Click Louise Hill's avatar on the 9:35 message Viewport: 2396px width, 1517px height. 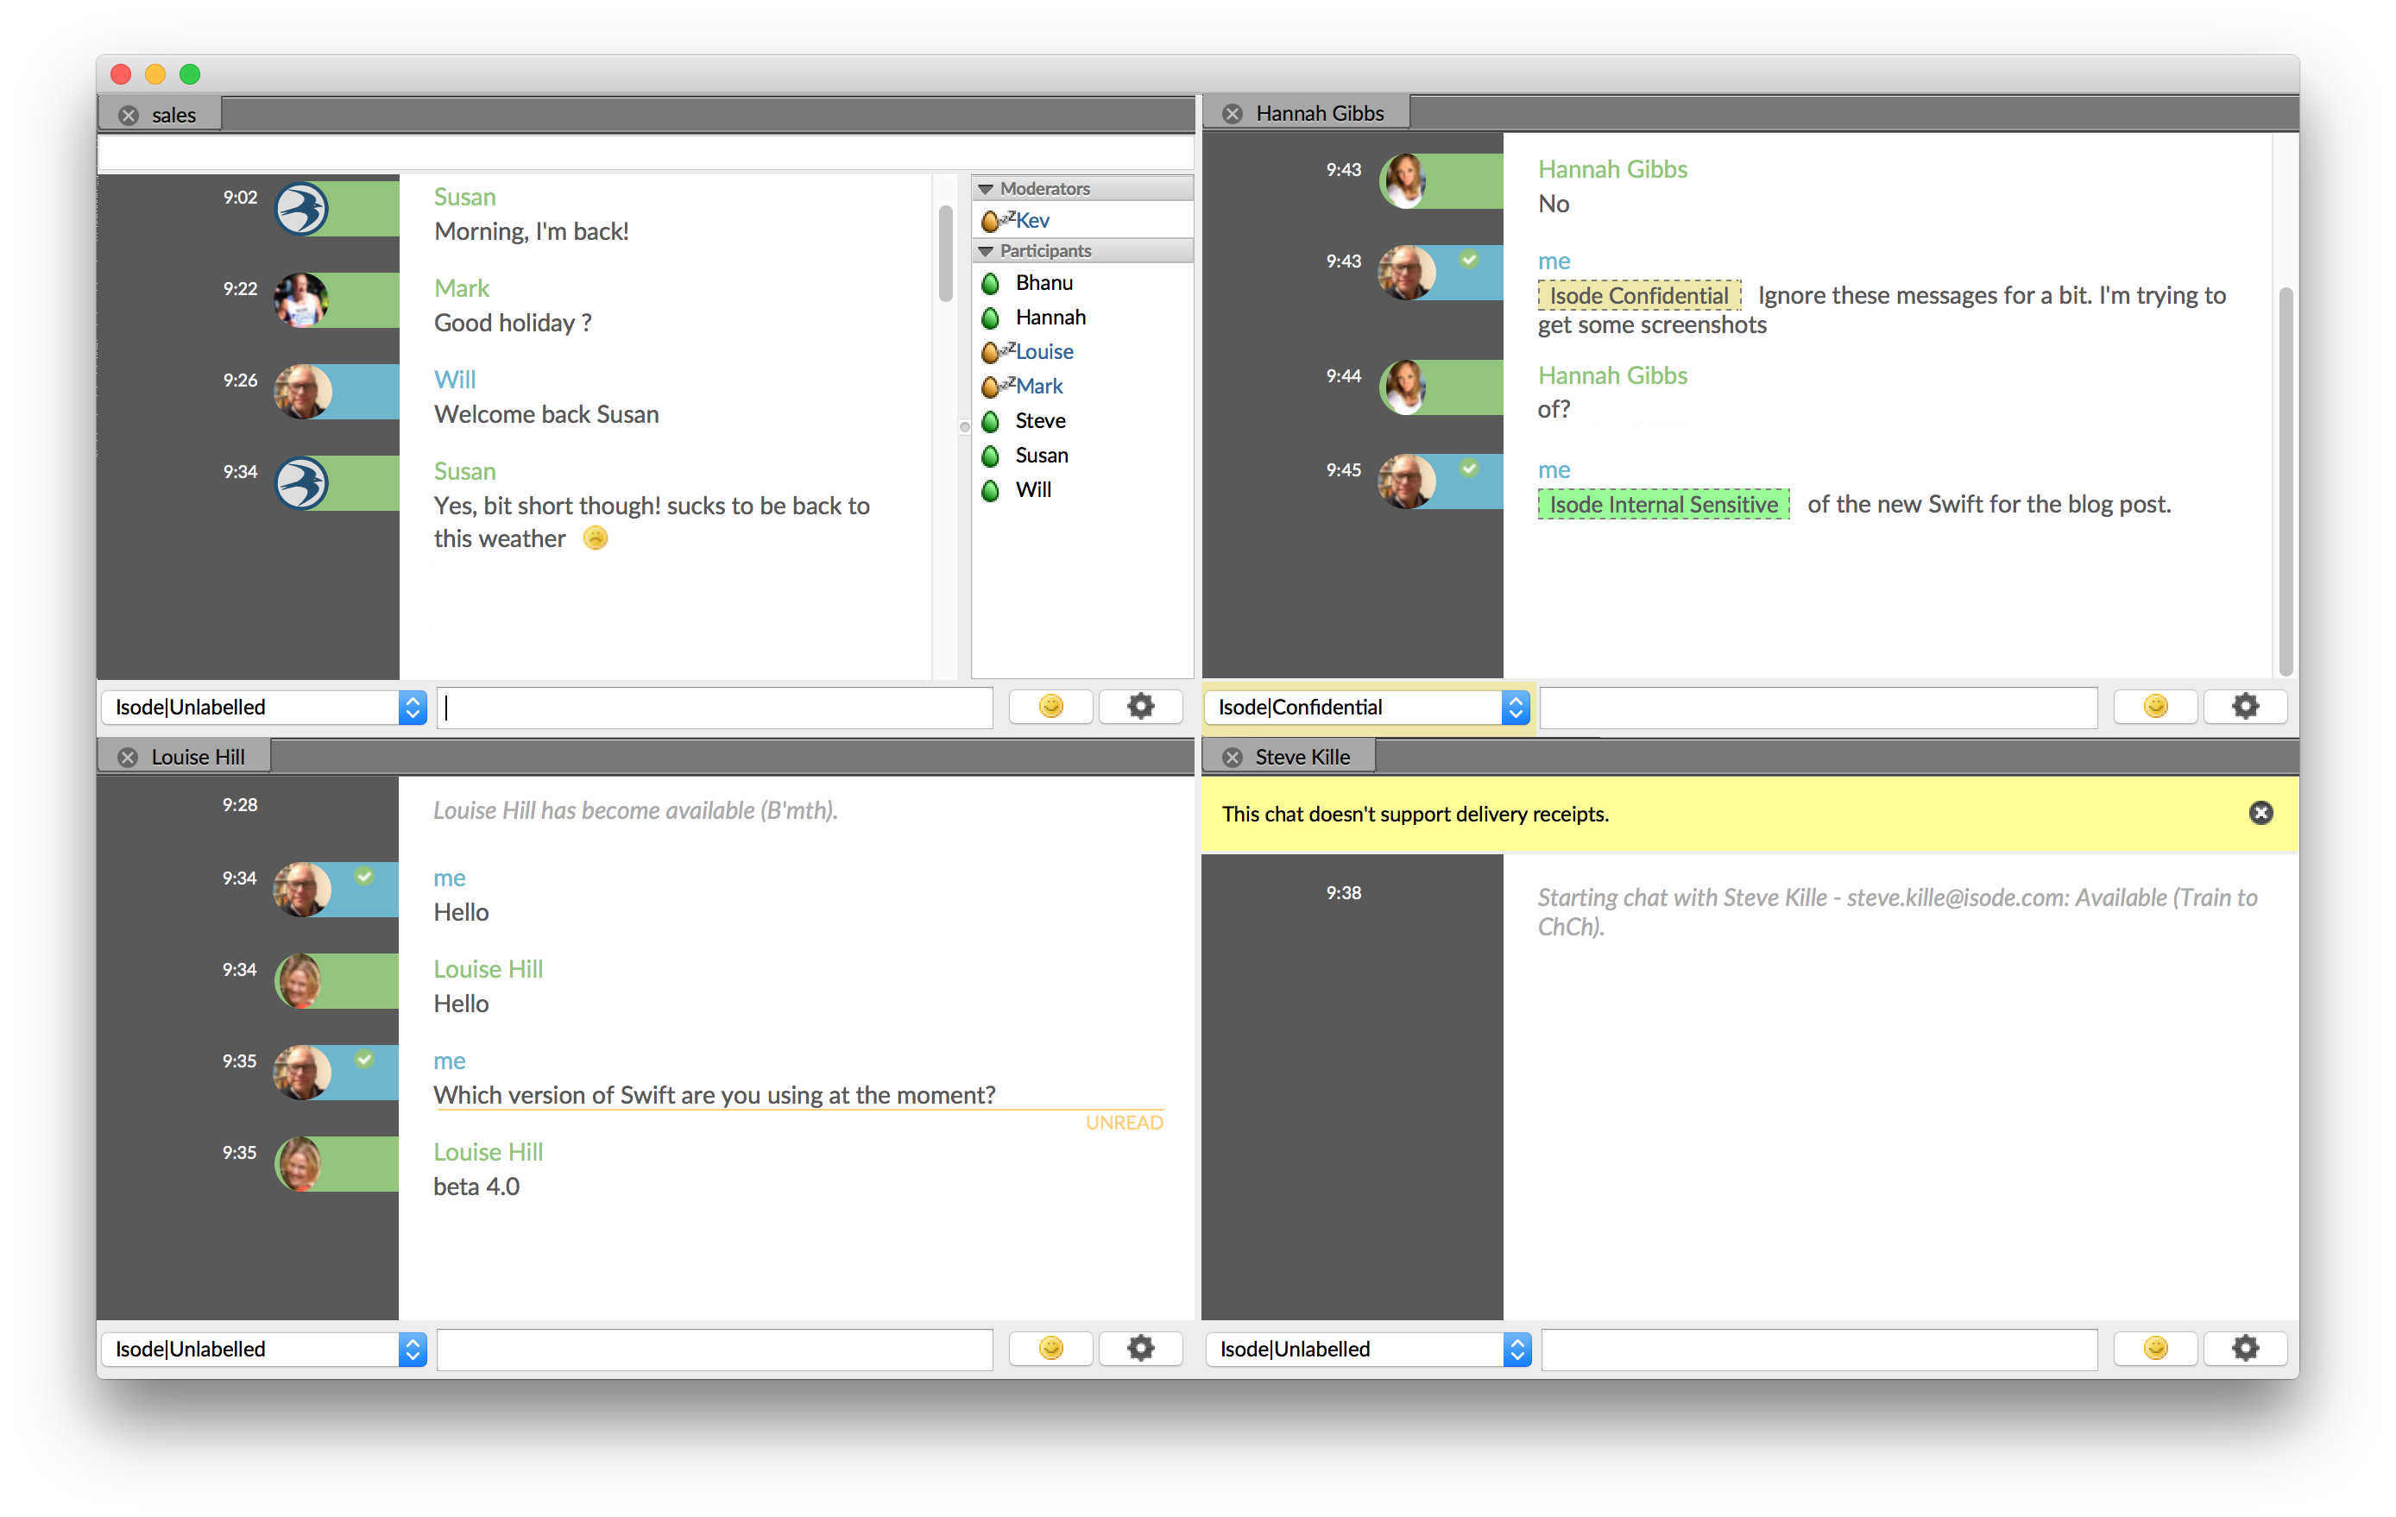coord(301,1164)
